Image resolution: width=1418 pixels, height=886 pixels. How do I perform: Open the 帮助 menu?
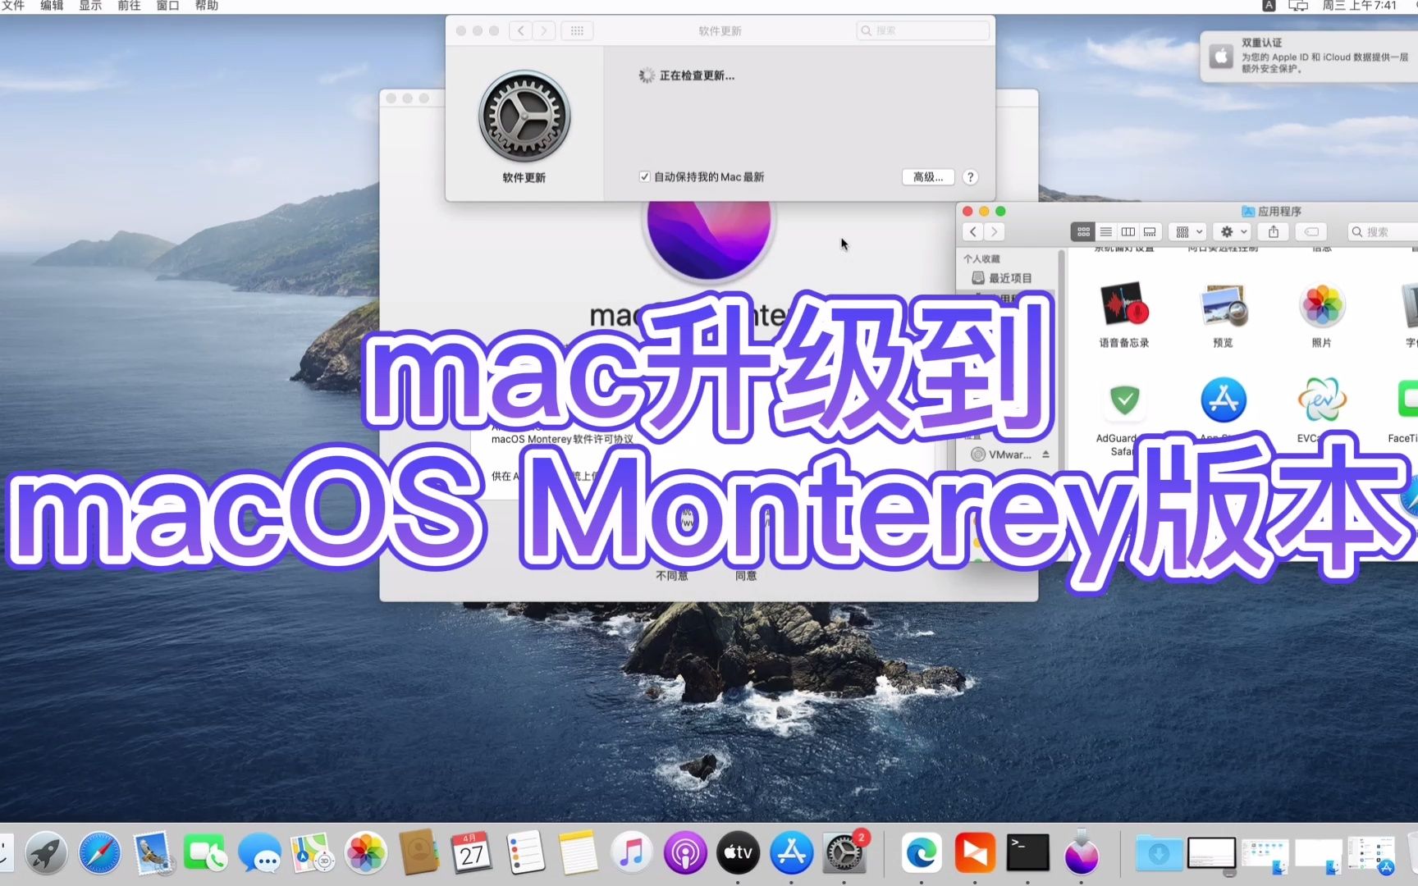(x=206, y=6)
